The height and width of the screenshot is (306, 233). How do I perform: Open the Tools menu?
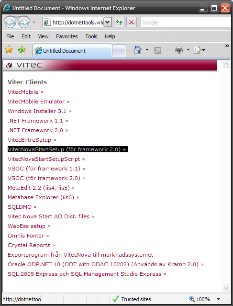[x=91, y=36]
